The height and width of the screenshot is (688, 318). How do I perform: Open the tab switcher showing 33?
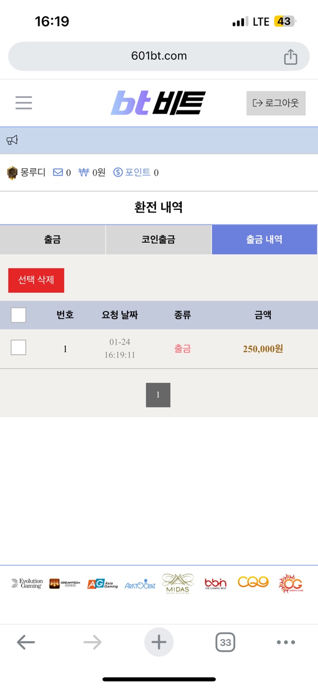click(225, 642)
